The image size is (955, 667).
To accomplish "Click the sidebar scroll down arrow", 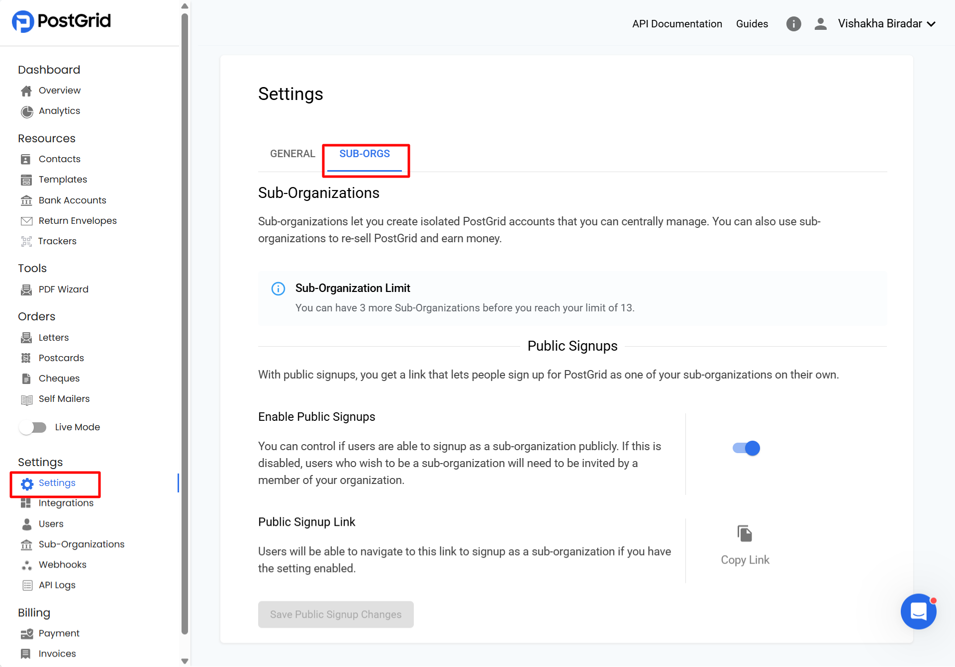I will 185,661.
